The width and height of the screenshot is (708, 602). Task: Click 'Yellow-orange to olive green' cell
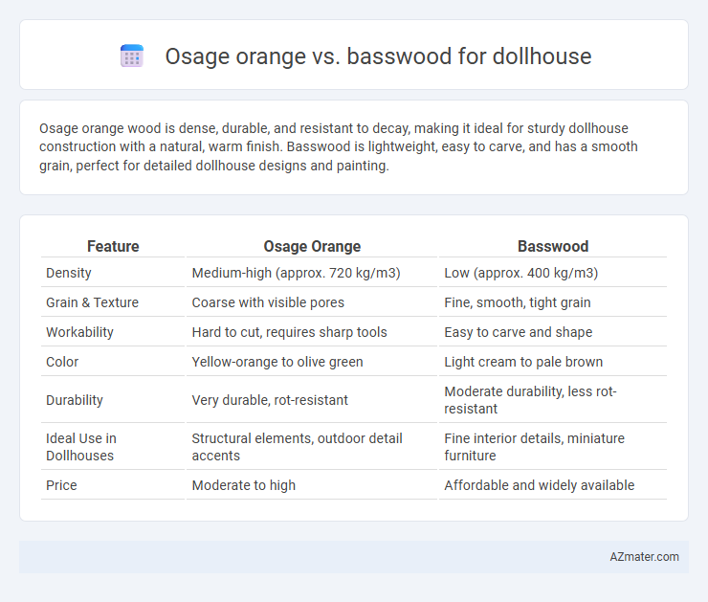[277, 362]
